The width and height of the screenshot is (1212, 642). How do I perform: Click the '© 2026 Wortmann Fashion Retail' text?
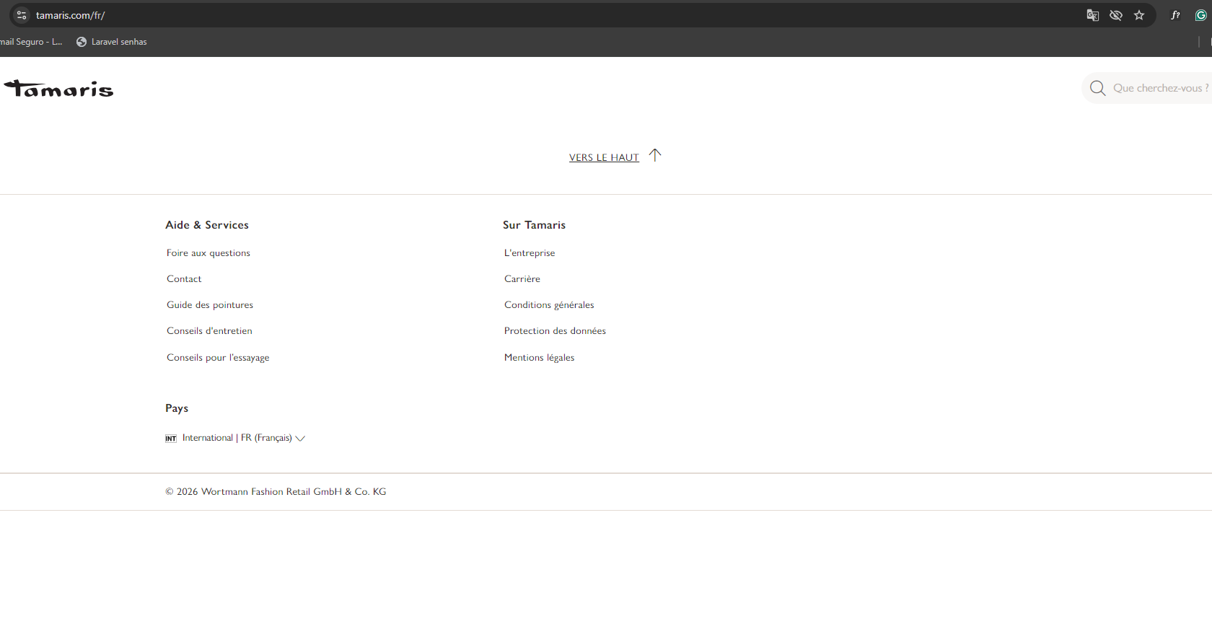276,492
